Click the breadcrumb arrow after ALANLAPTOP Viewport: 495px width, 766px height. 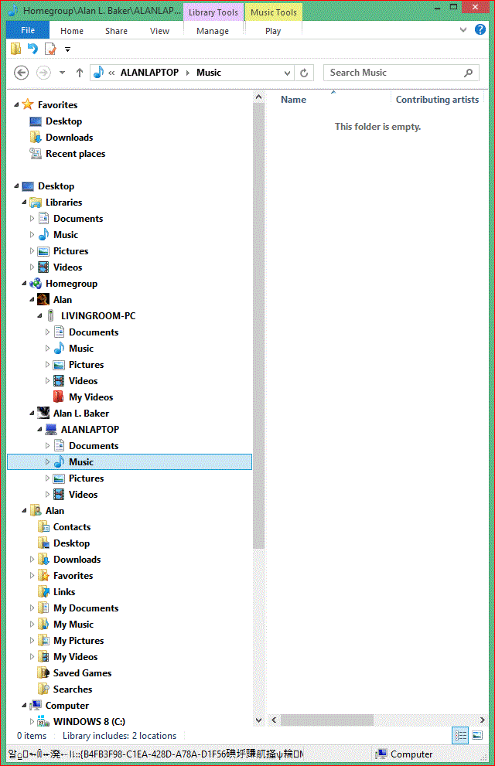[x=188, y=73]
